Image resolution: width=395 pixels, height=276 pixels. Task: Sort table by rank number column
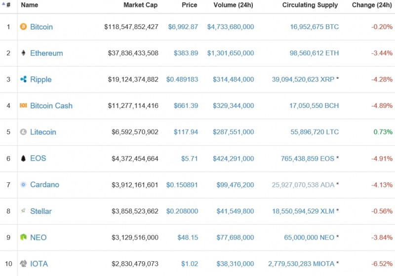(x=8, y=5)
